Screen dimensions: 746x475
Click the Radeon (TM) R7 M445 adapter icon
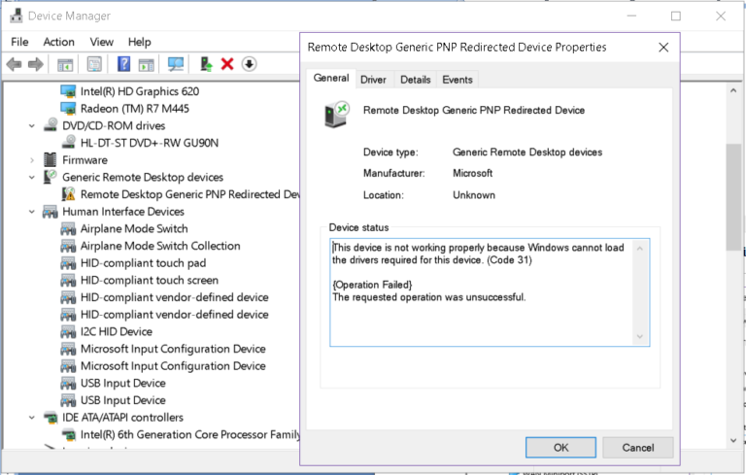click(68, 109)
